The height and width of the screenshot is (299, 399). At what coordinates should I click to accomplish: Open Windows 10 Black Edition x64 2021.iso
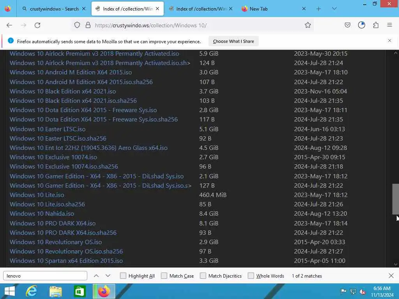point(63,91)
